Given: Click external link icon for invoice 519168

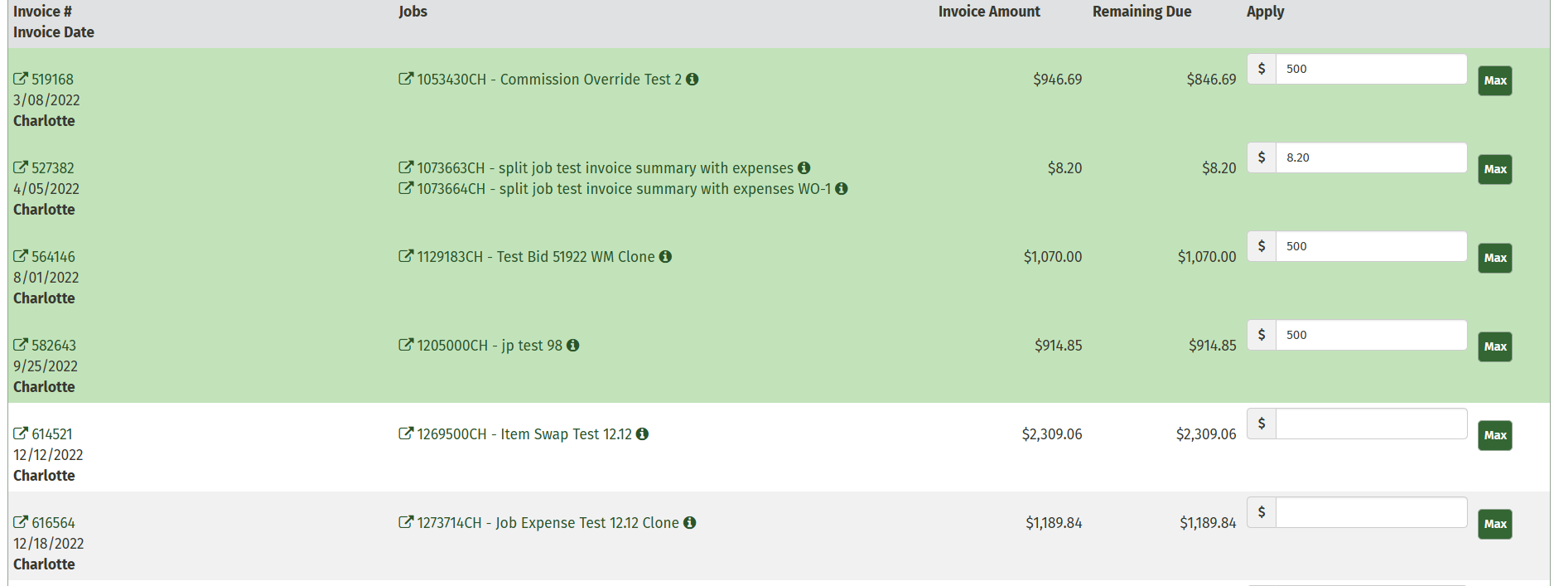Looking at the screenshot, I should (21, 80).
